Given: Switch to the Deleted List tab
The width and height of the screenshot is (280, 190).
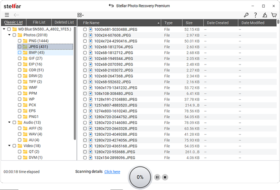Looking at the screenshot, I should coord(64,22).
